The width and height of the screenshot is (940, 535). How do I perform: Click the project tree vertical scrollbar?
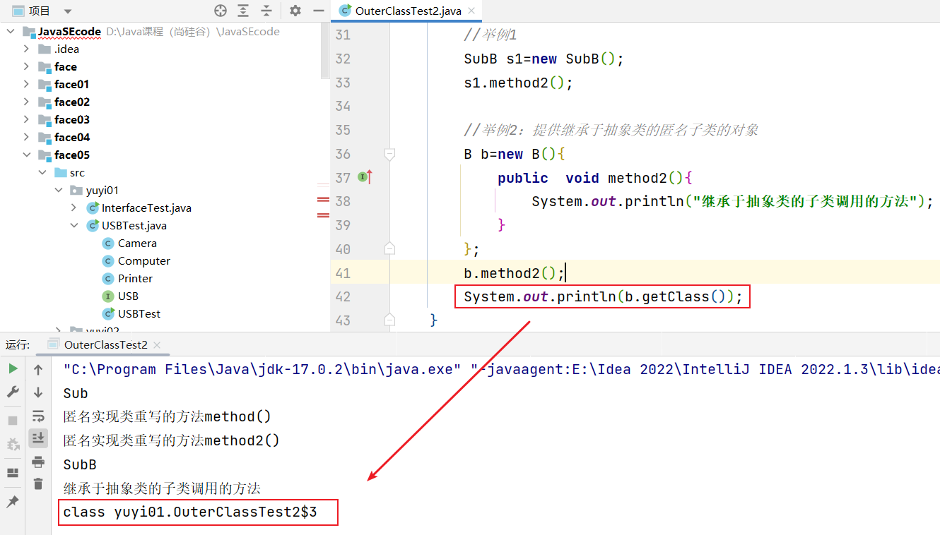click(x=324, y=49)
